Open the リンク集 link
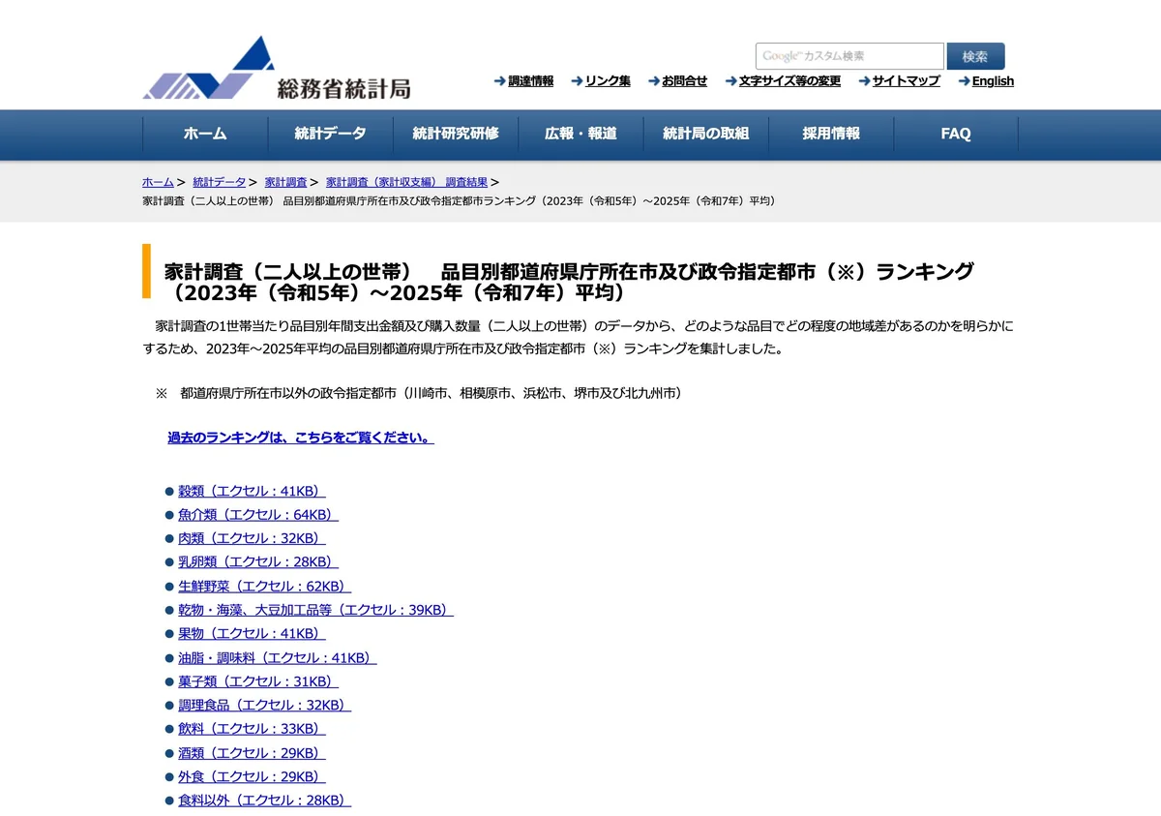 608,81
